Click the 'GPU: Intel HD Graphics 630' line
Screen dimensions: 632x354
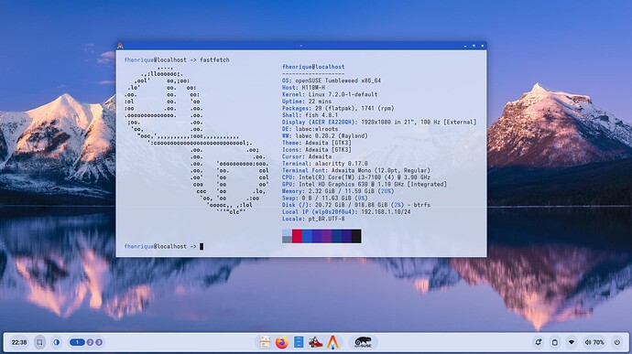(365, 184)
